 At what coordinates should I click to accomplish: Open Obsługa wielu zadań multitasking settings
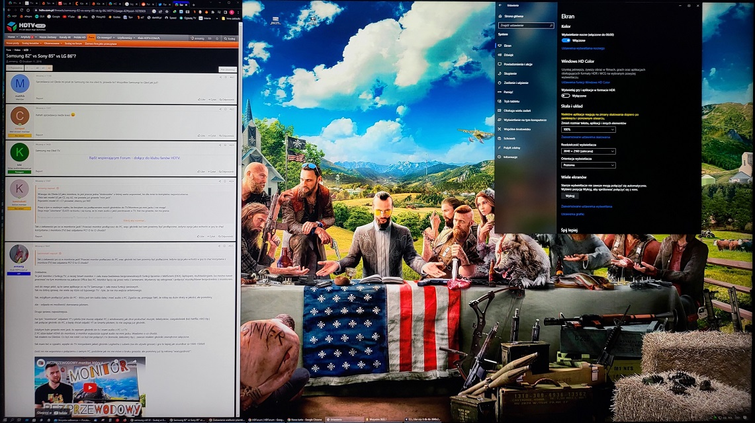[x=514, y=110]
